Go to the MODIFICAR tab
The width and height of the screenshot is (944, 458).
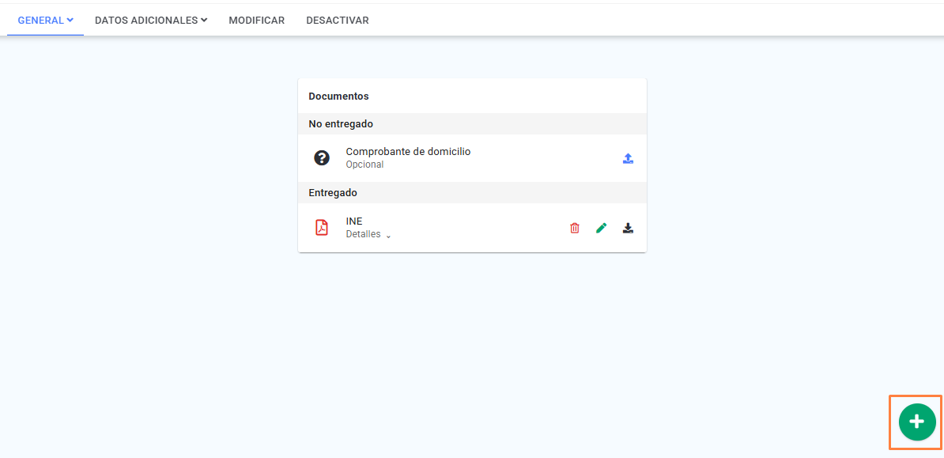pyautogui.click(x=256, y=20)
